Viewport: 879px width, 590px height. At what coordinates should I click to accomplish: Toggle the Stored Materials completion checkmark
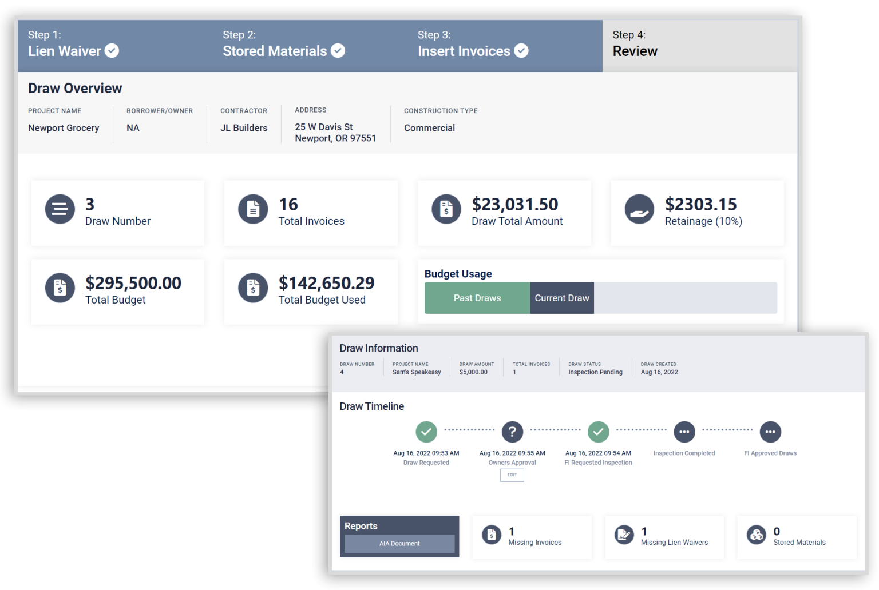[x=338, y=51]
